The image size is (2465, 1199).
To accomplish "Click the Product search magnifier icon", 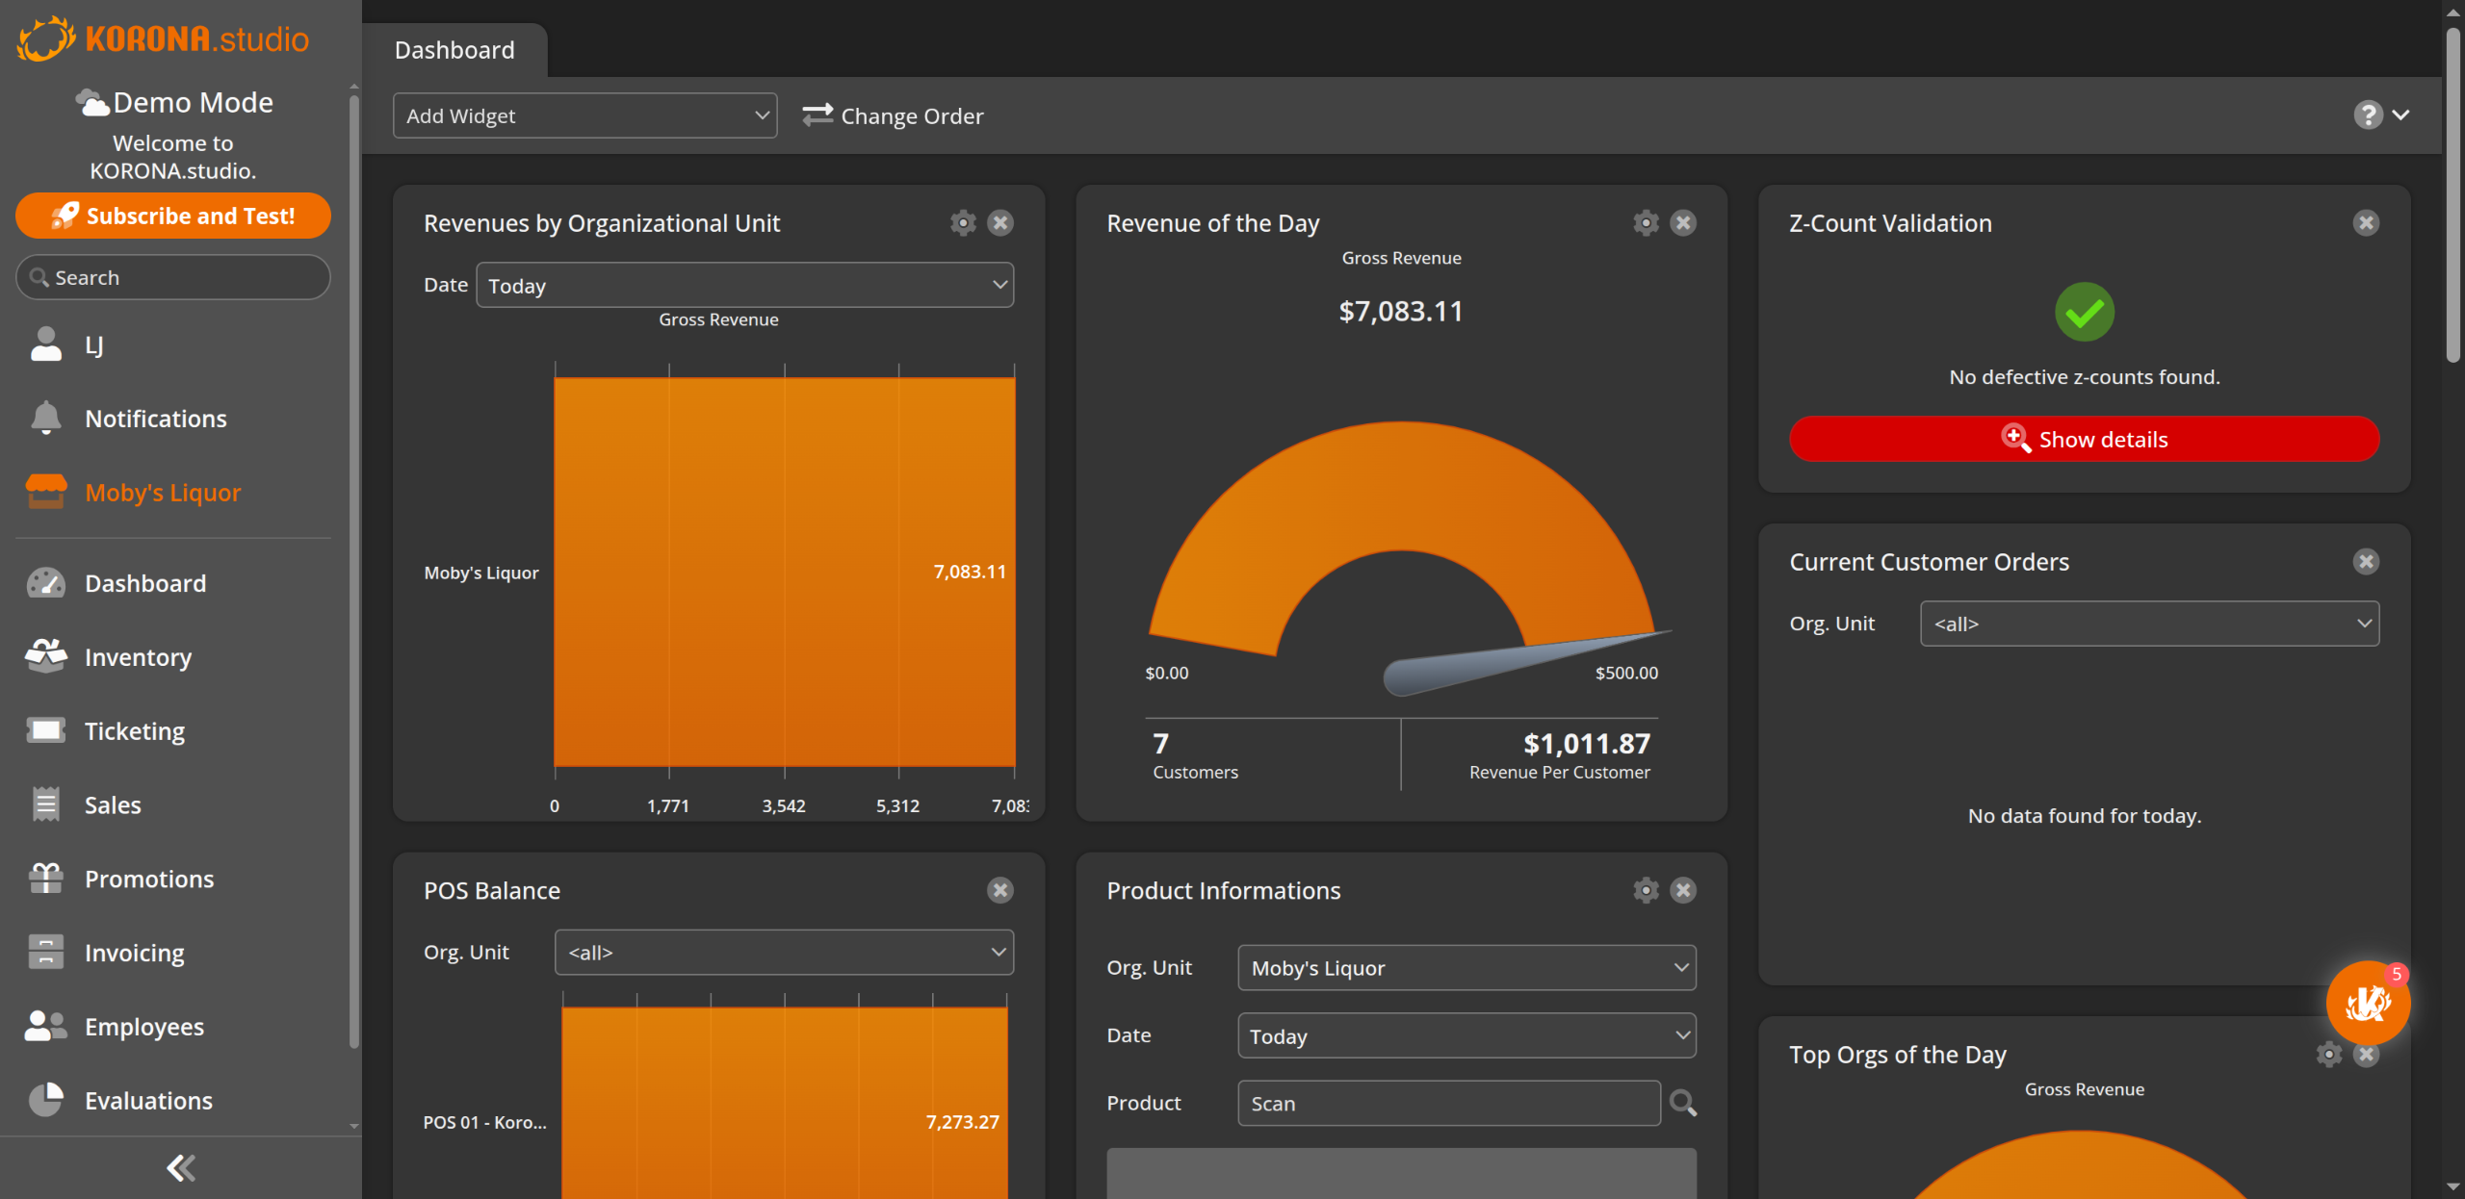I will [x=1682, y=1103].
